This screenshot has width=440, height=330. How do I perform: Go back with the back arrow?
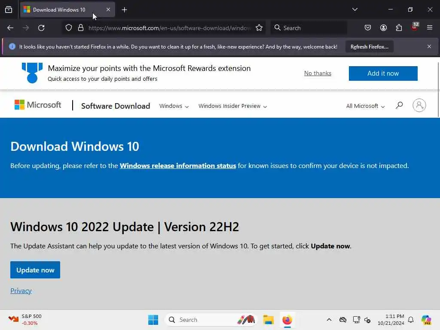point(10,28)
